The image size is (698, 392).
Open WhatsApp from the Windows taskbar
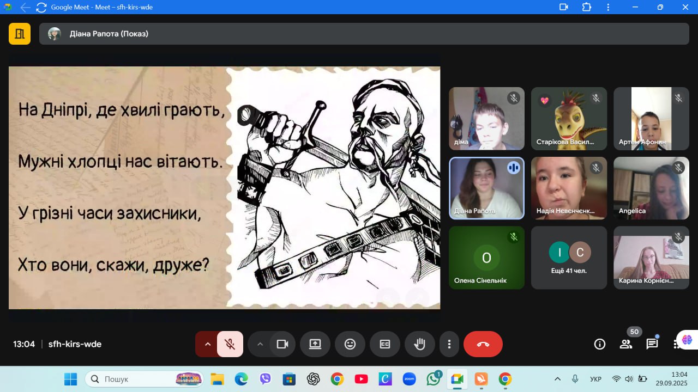coord(434,379)
